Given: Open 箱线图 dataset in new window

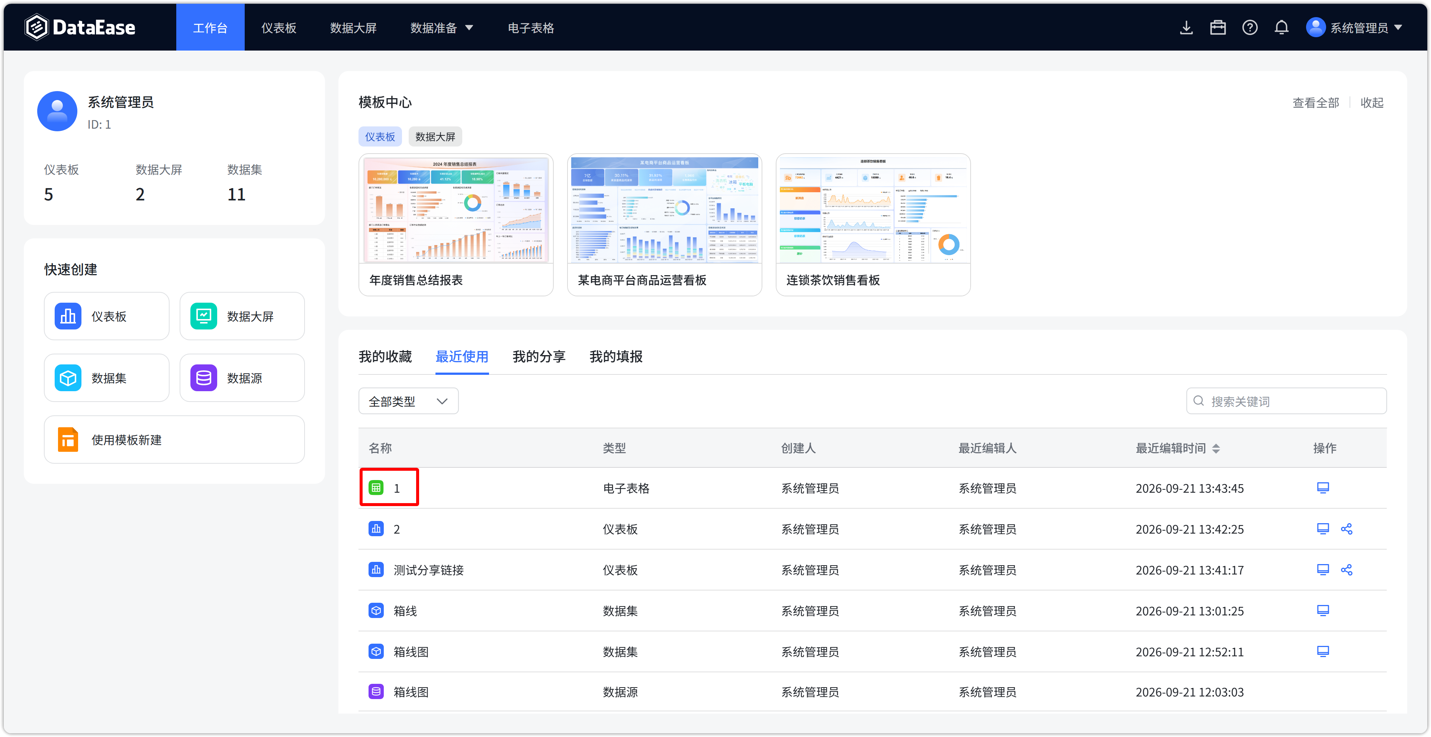Looking at the screenshot, I should (x=1323, y=651).
